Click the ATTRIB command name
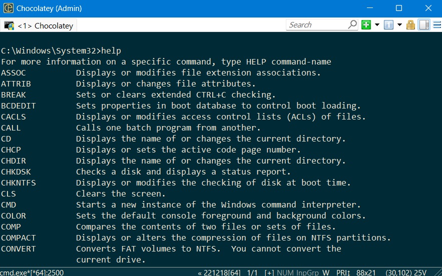Screen dimensions: 442x276 click(16, 83)
